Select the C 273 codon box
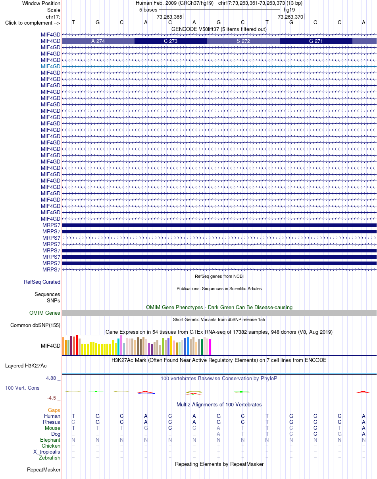This screenshot has width=377, height=479. click(171, 41)
